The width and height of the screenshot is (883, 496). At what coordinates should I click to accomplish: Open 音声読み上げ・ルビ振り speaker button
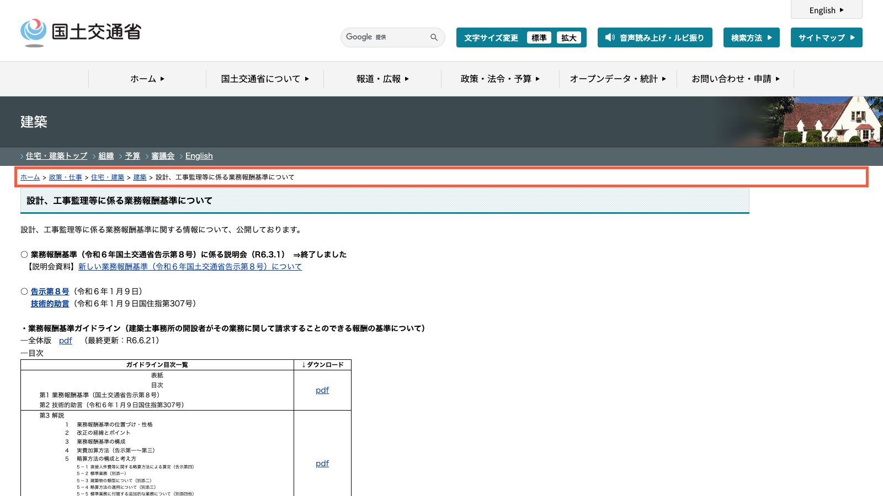pos(655,37)
